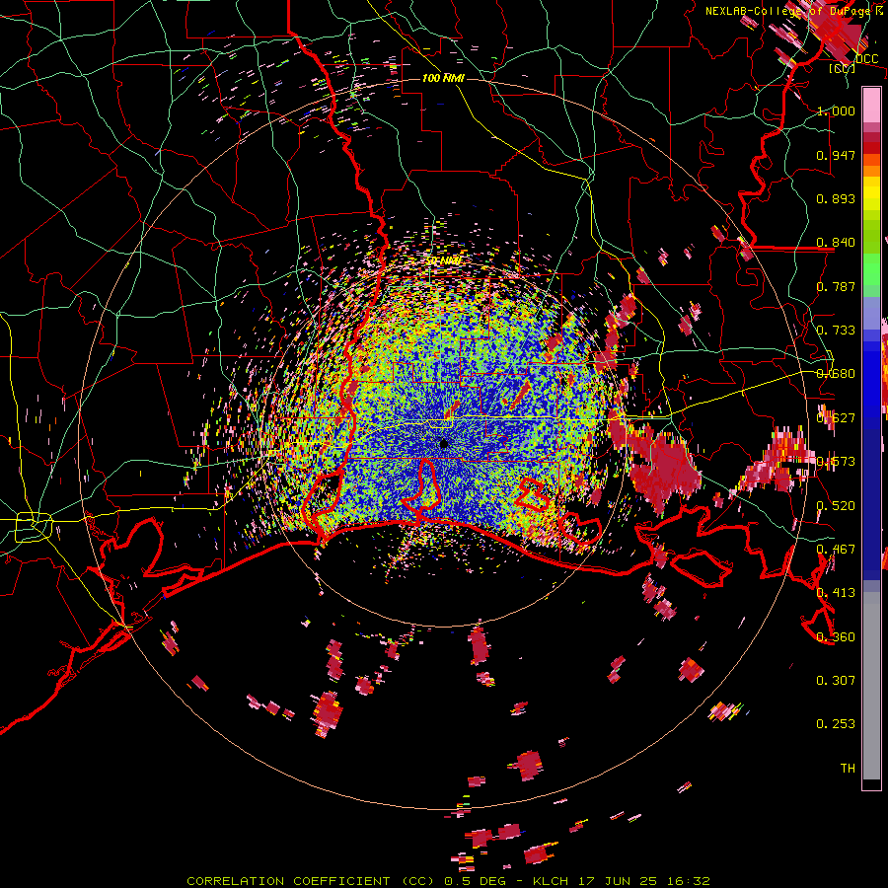Click the yellow Houston highway loop on the map
Image resolution: width=888 pixels, height=888 pixels.
[33, 527]
